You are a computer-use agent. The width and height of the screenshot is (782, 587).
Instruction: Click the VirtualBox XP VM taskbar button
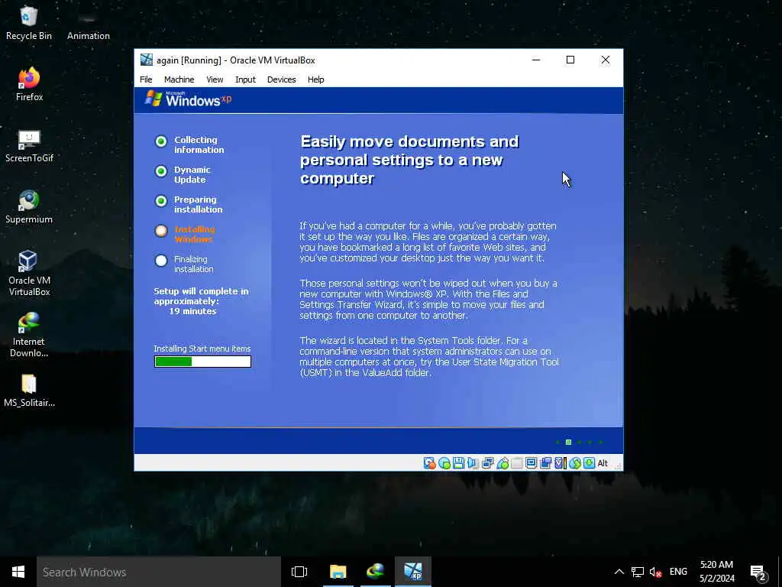(413, 572)
